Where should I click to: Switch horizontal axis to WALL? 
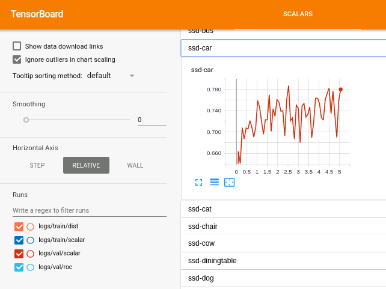coord(135,165)
